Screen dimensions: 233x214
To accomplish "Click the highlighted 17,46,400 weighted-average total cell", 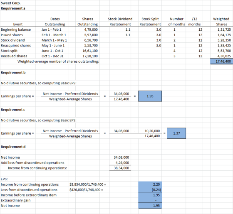I will (221, 61).
